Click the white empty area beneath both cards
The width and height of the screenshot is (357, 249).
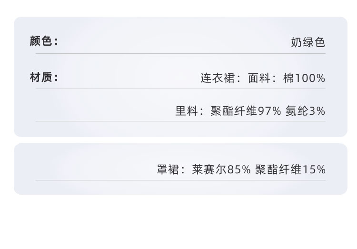tap(178, 222)
